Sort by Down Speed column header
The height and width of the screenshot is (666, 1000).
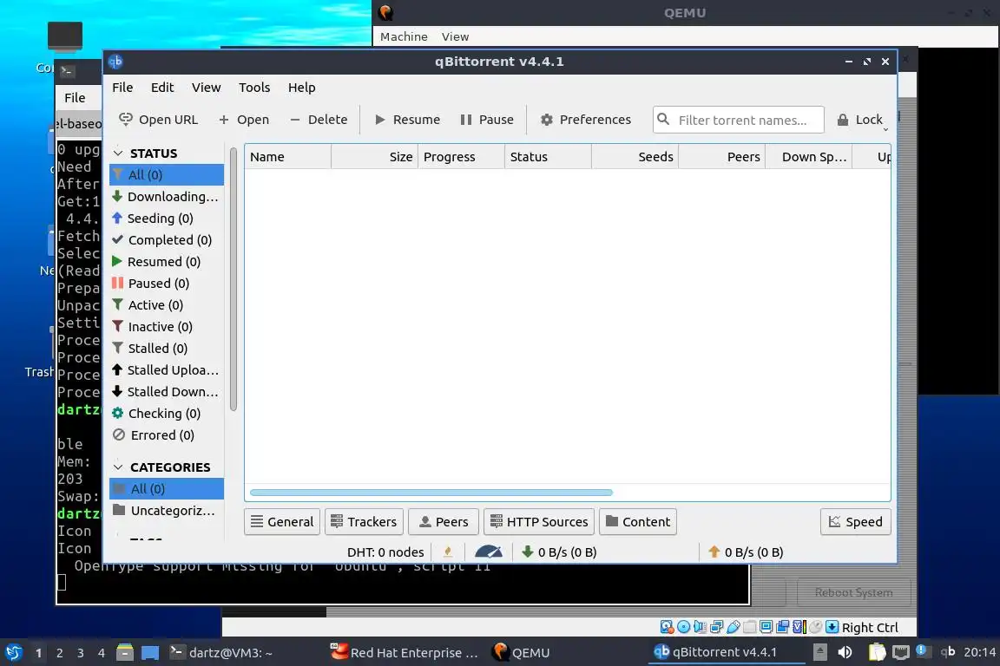pyautogui.click(x=808, y=157)
